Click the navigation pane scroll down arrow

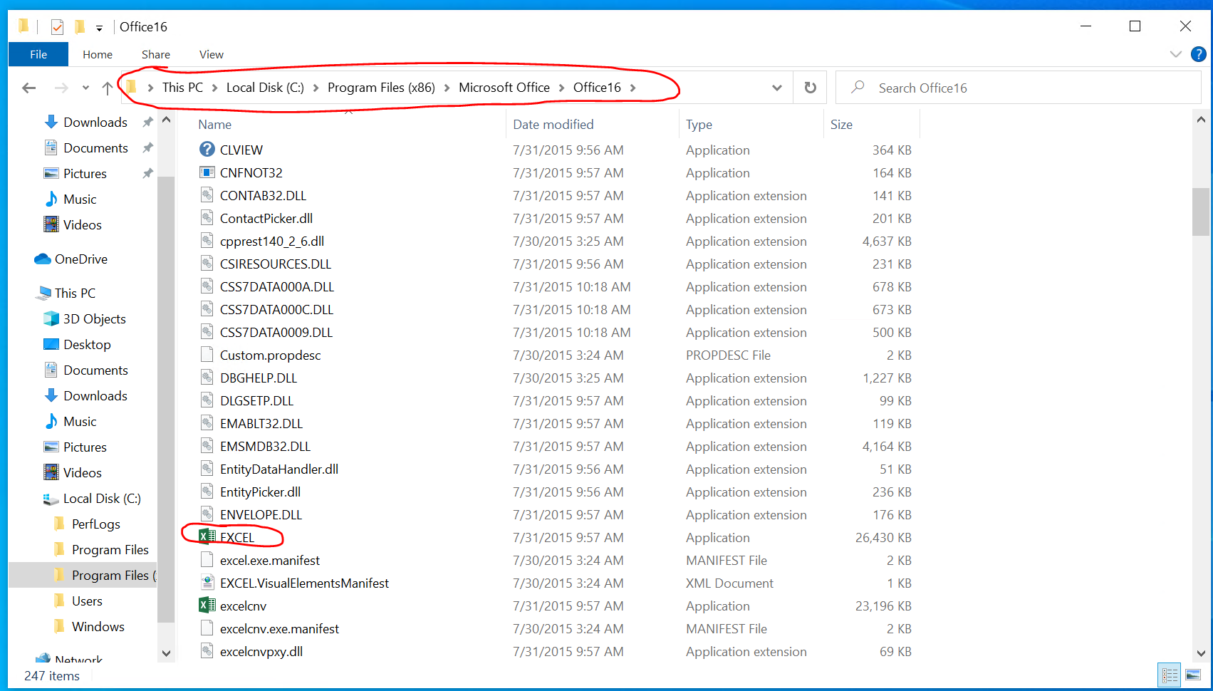[166, 653]
